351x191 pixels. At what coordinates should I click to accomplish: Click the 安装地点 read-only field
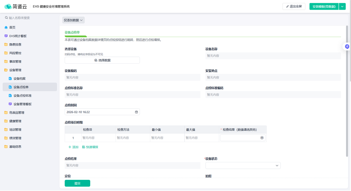coord(273,78)
